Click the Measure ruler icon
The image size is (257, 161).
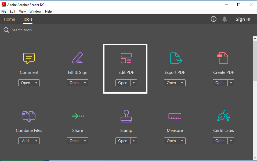tap(175, 116)
